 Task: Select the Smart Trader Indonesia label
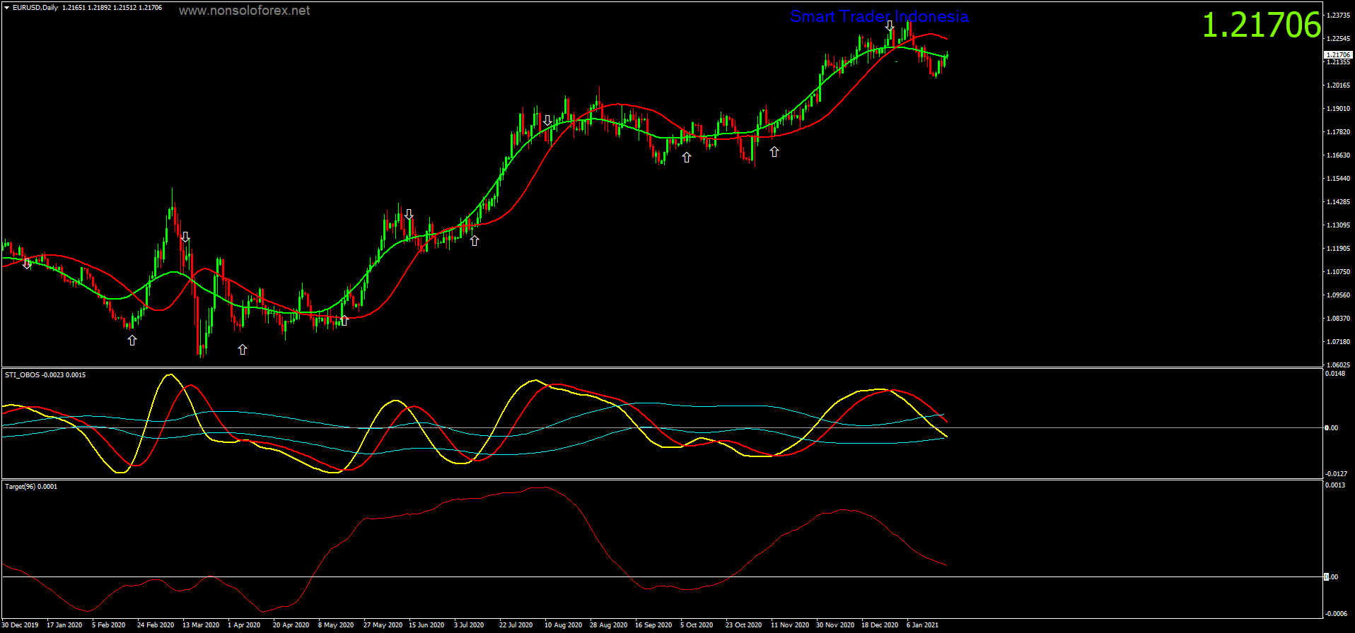[879, 16]
